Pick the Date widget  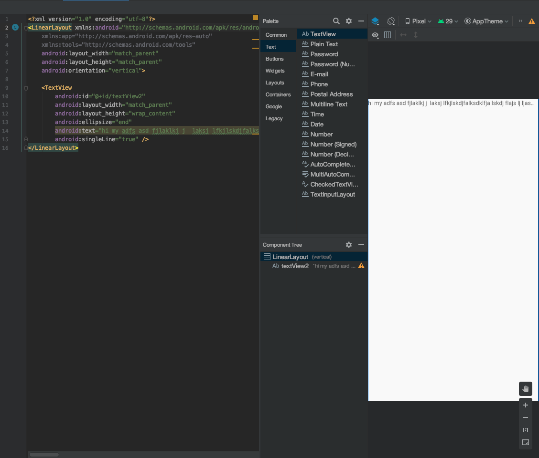point(332,125)
